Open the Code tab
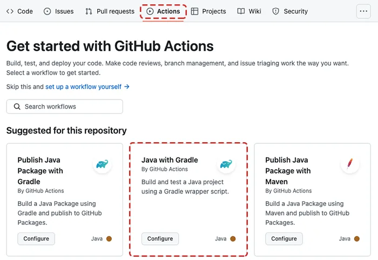The image size is (378, 260). [19, 11]
